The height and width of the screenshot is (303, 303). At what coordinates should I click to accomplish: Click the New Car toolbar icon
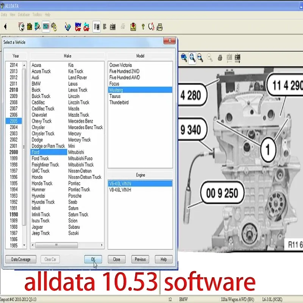(x=78, y=27)
